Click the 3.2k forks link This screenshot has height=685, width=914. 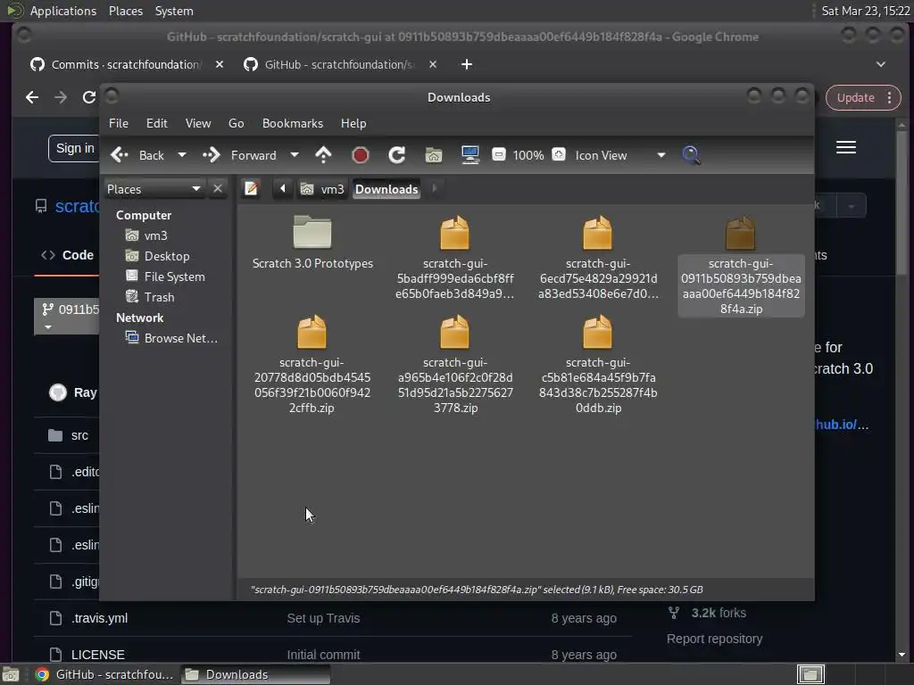tap(719, 613)
